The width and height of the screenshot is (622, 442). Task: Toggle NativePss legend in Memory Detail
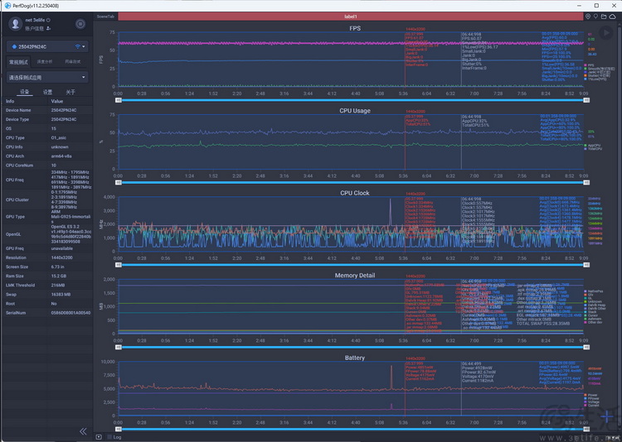tap(594, 291)
